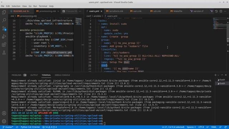
Task: Open timeline history icon in editor toolbar
Action: point(216,11)
